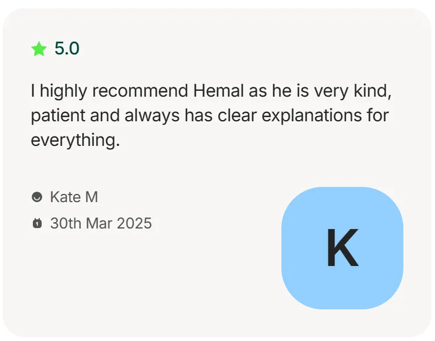The image size is (435, 341).
Task: Click the initial M in the reviewer name
Action: click(x=91, y=197)
